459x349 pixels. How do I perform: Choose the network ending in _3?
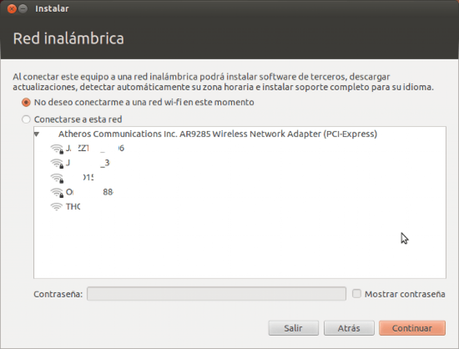pyautogui.click(x=87, y=163)
